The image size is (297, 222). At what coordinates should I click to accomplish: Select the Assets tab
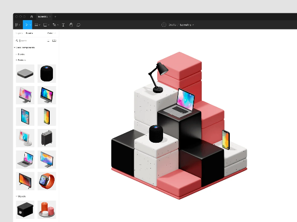pyautogui.click(x=29, y=33)
